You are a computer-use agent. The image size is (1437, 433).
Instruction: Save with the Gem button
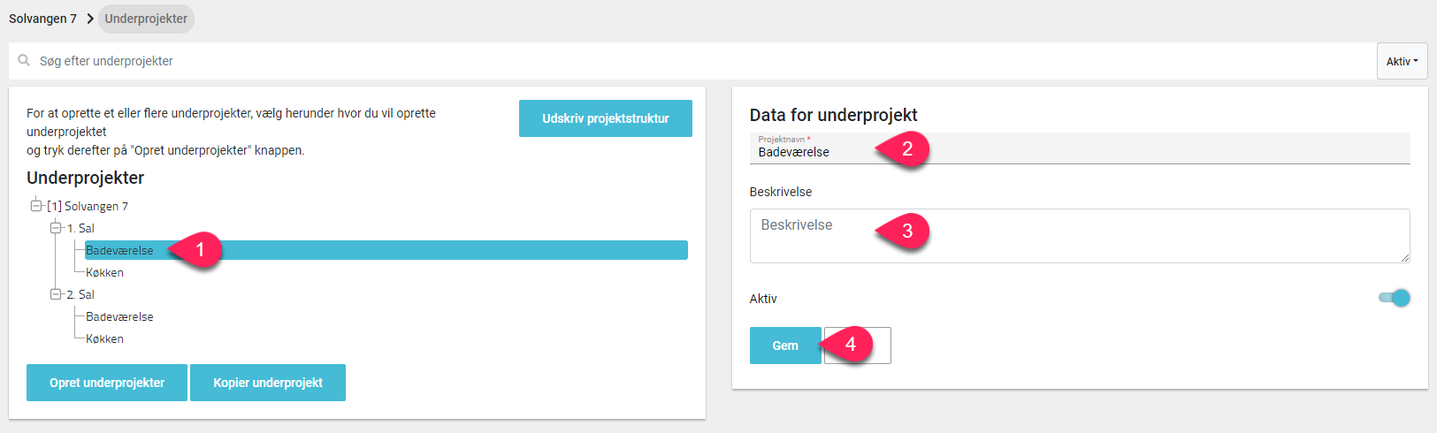(785, 346)
